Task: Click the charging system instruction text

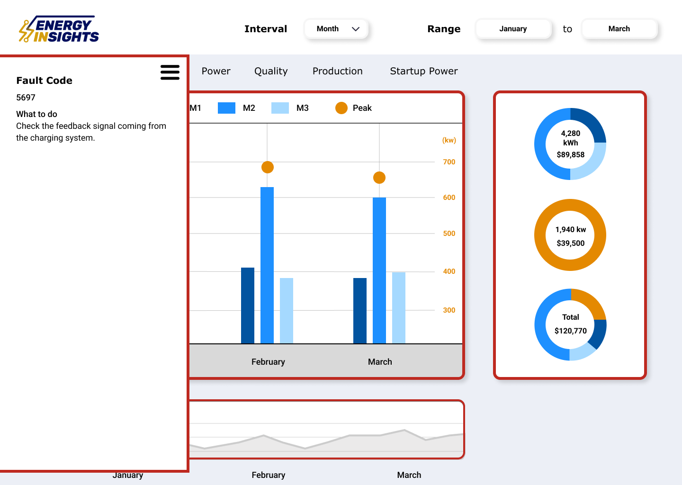Action: [91, 132]
